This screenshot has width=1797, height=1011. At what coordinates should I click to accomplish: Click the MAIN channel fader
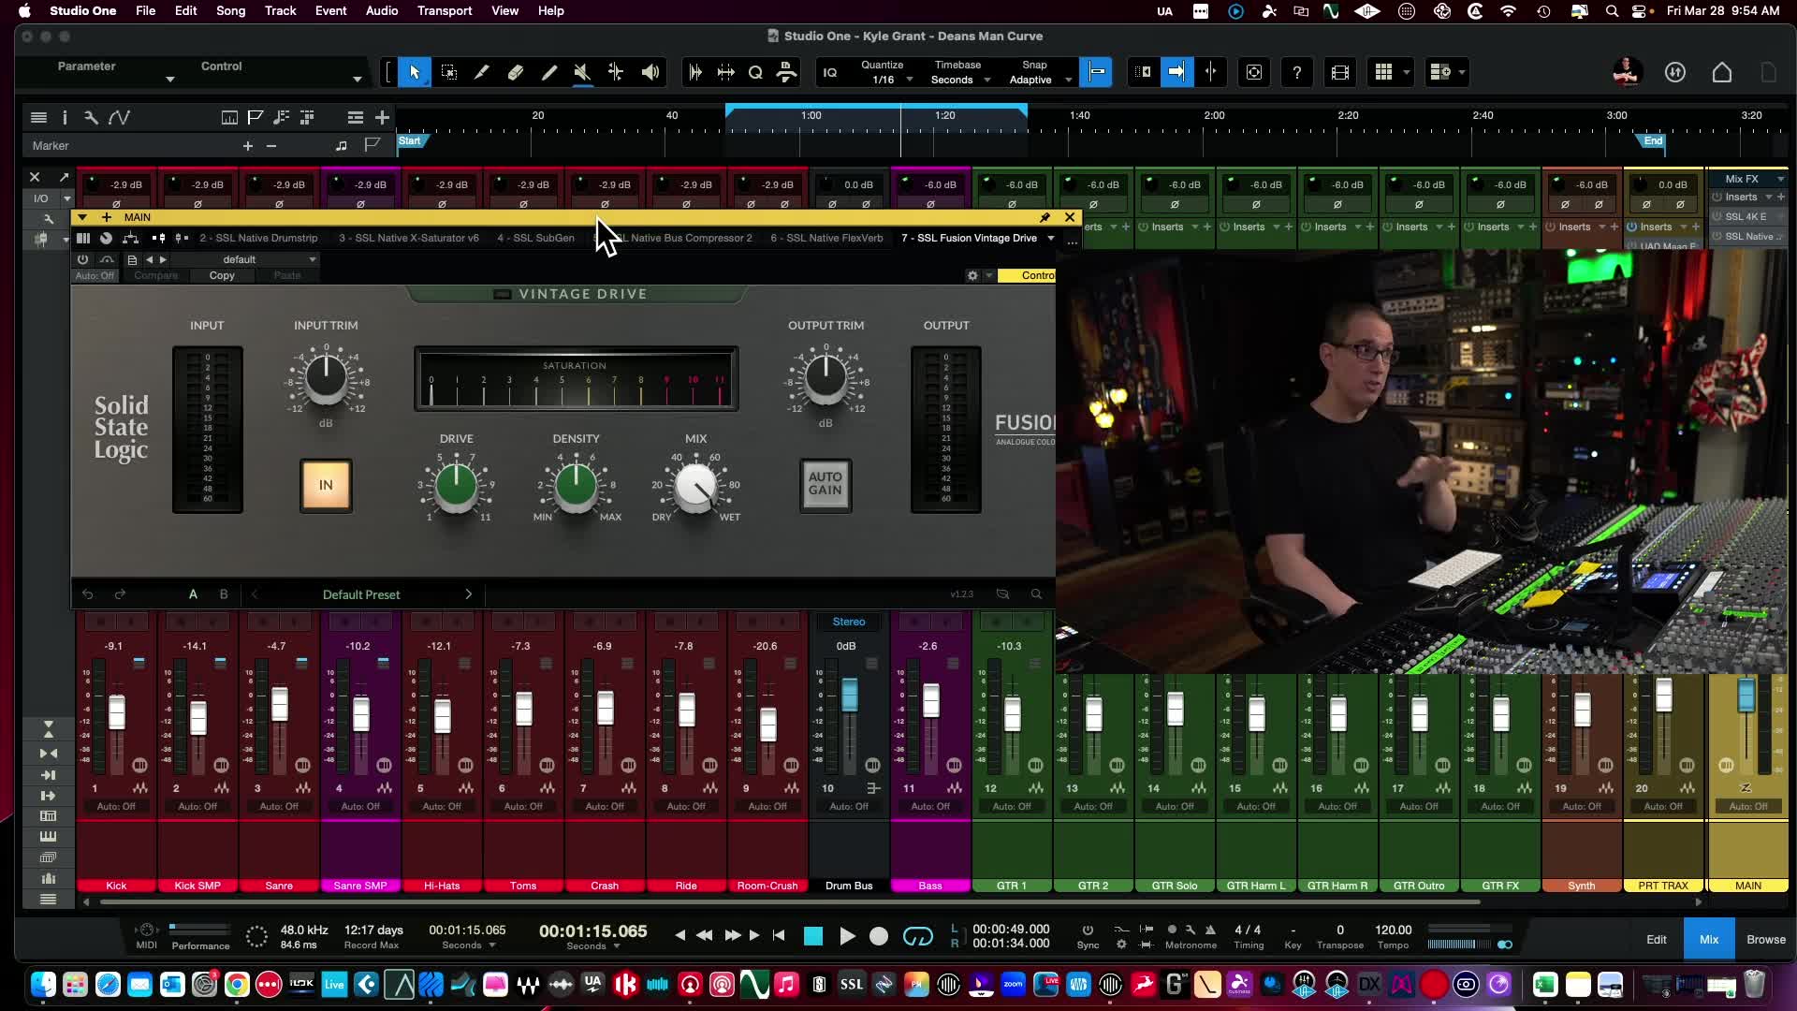tap(1746, 696)
